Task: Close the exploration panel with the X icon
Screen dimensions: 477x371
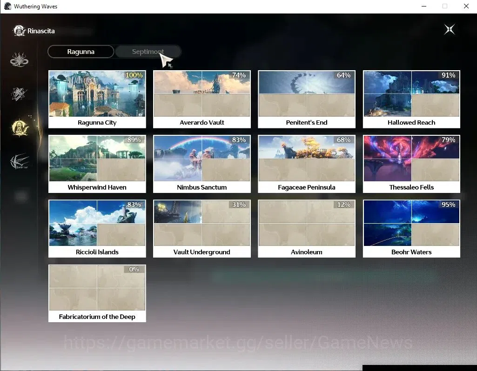Action: coord(450,29)
